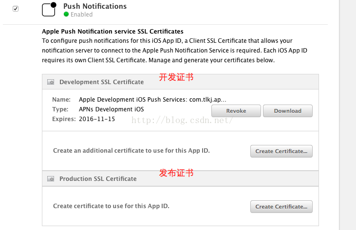This screenshot has width=356, height=230.
Task: Revoke the development push certificate
Action: 236,111
